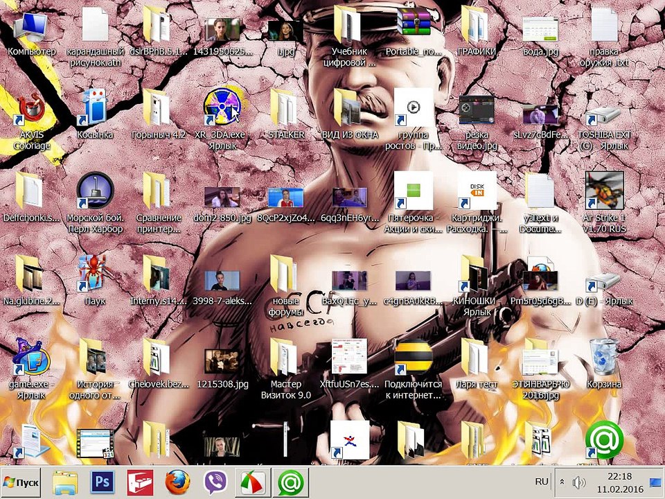
Task: Open the green Mail.ru Agent desktop shortcut
Action: [x=604, y=440]
